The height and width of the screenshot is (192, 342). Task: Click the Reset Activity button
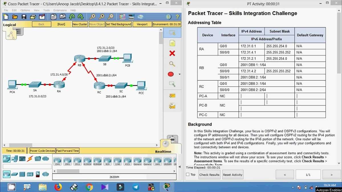coord(233,175)
